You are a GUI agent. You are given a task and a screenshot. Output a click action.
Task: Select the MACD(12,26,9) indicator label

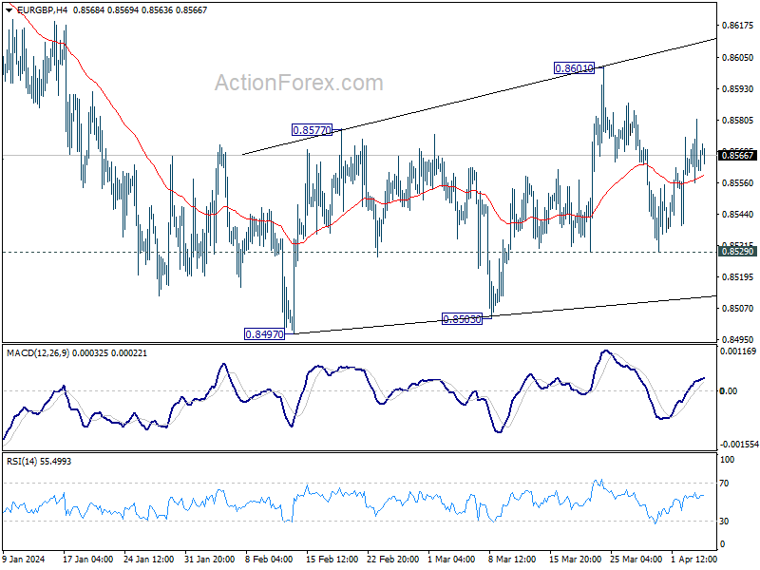tap(37, 352)
